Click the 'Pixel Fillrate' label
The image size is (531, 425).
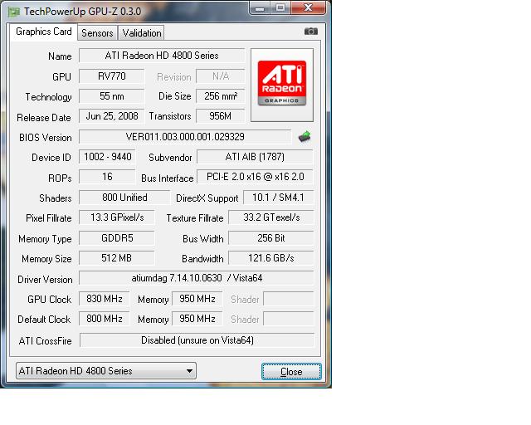coord(49,218)
